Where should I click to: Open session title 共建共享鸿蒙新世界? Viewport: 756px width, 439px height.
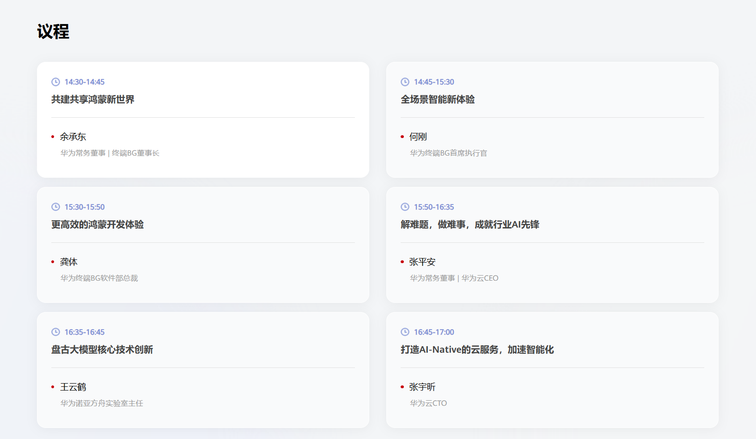(x=93, y=99)
